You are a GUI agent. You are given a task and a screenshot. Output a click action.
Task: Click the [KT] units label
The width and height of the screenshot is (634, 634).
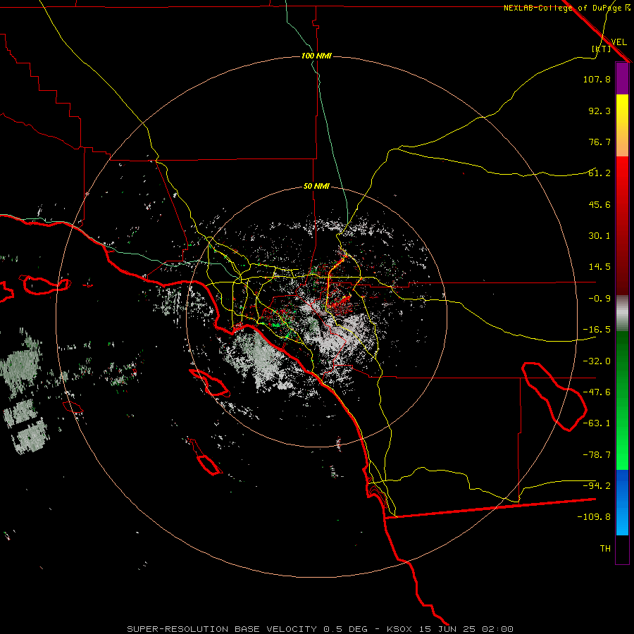(602, 49)
